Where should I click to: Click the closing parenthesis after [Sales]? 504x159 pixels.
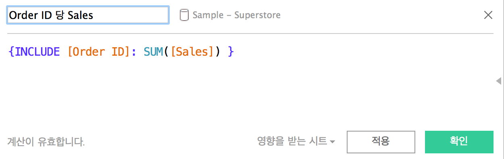217,52
